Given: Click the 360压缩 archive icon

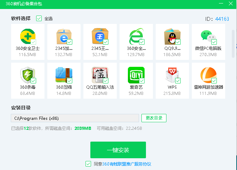Looking at the screenshot, I should click(64, 75).
